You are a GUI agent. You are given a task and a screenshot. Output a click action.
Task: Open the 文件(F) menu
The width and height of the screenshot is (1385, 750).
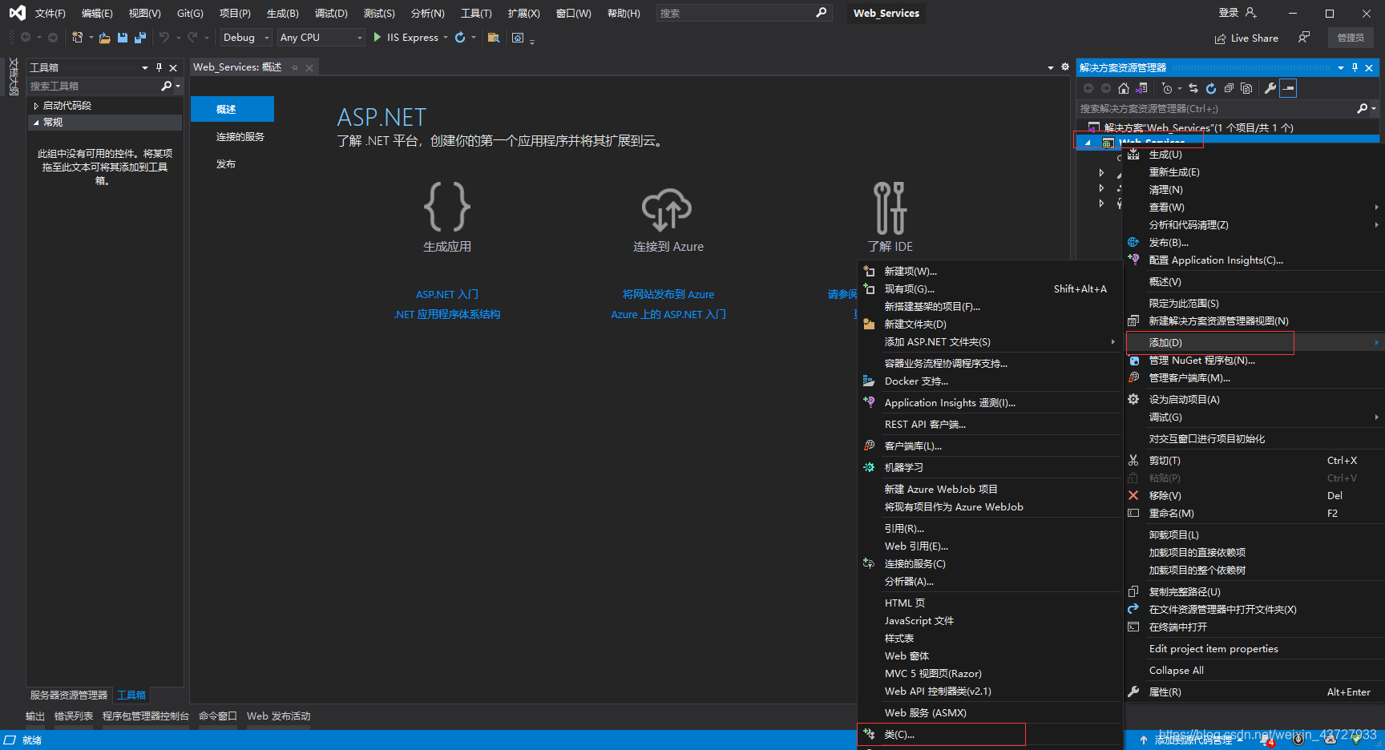coord(50,13)
